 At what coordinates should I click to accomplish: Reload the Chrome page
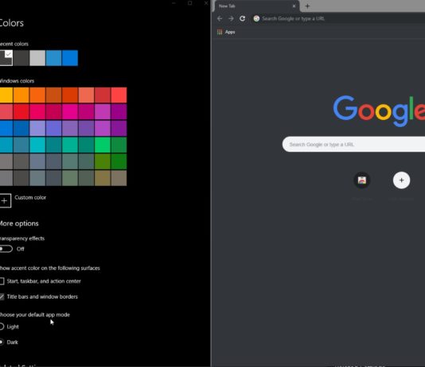click(242, 18)
